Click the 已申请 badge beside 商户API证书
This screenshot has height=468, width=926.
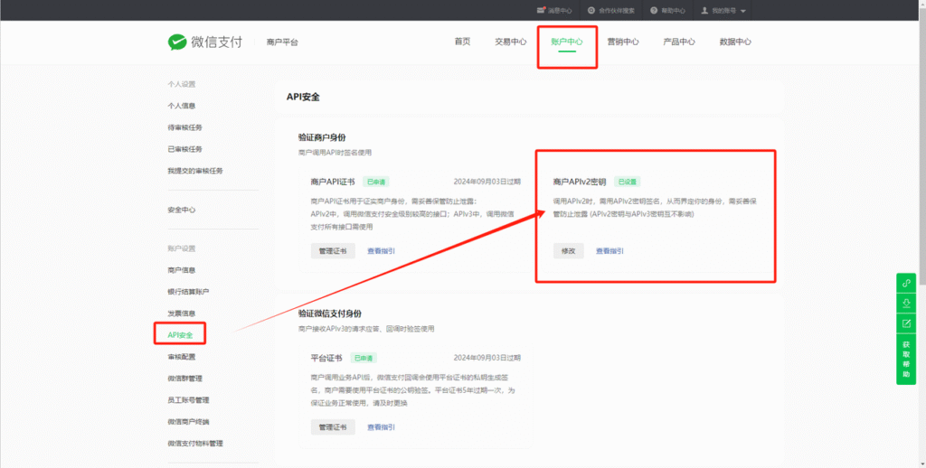[x=376, y=182]
